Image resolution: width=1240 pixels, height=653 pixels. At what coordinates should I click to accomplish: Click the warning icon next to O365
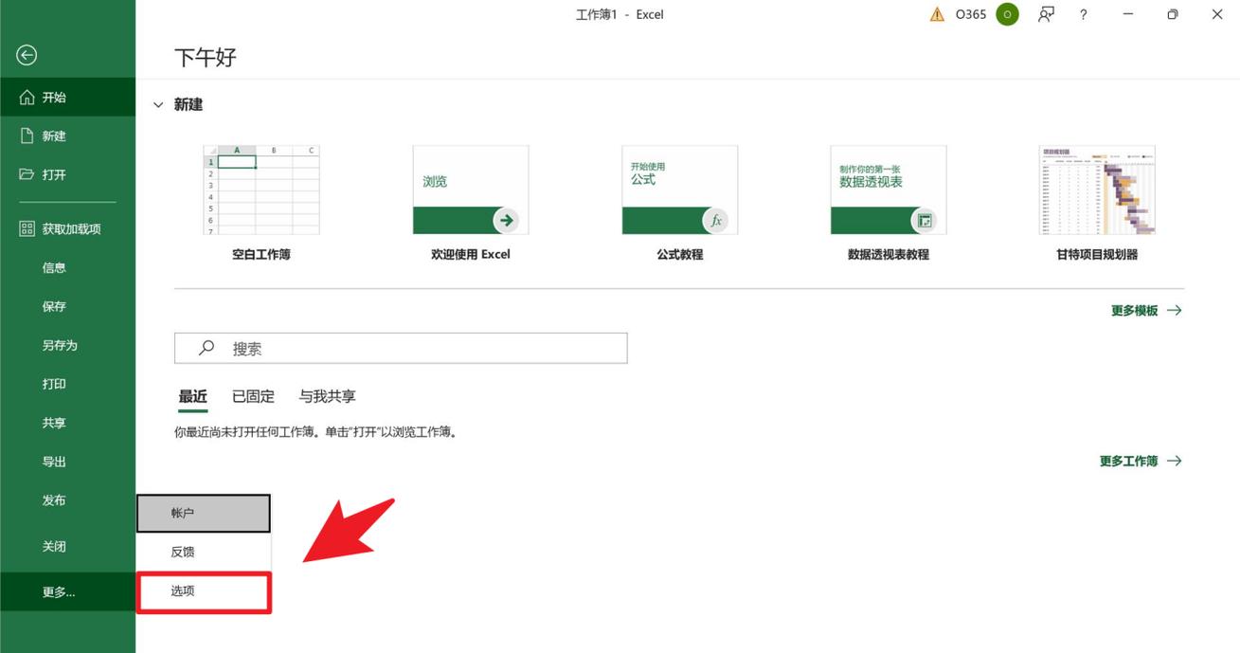pos(937,14)
